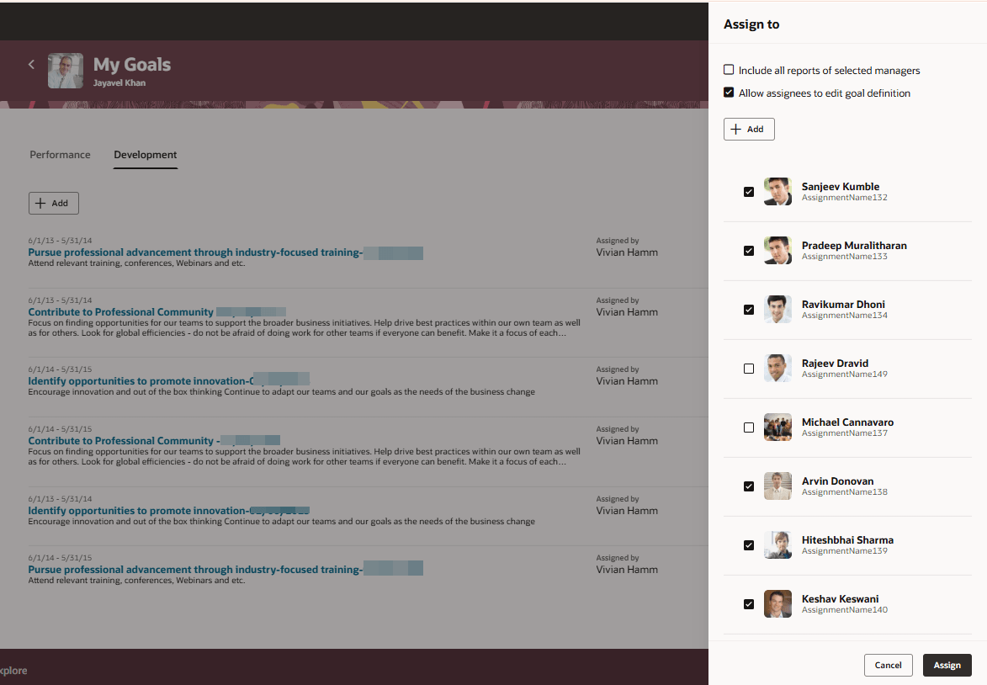Select the Development tab
This screenshot has width=987, height=685.
[145, 155]
